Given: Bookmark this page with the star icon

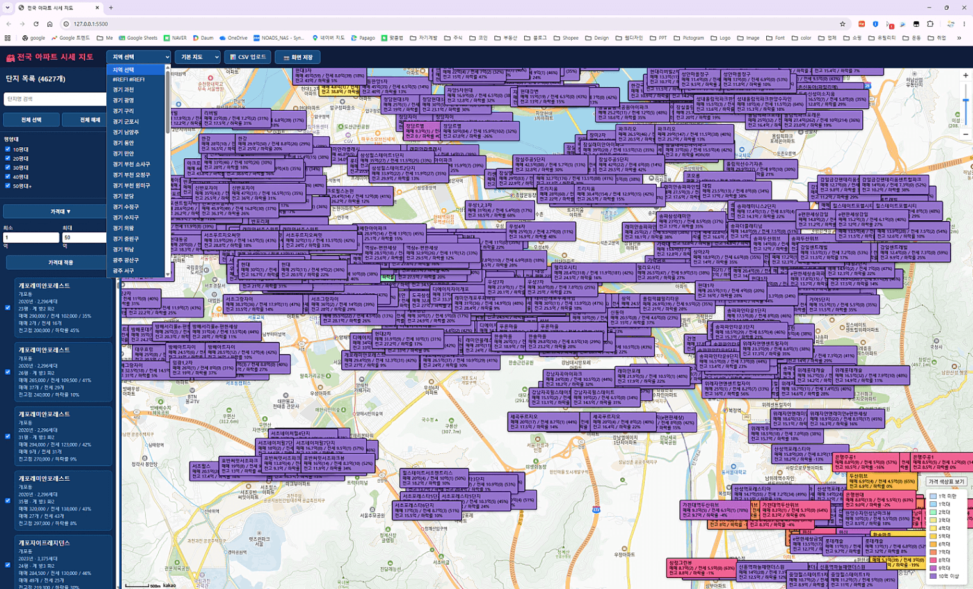Looking at the screenshot, I should pyautogui.click(x=842, y=24).
